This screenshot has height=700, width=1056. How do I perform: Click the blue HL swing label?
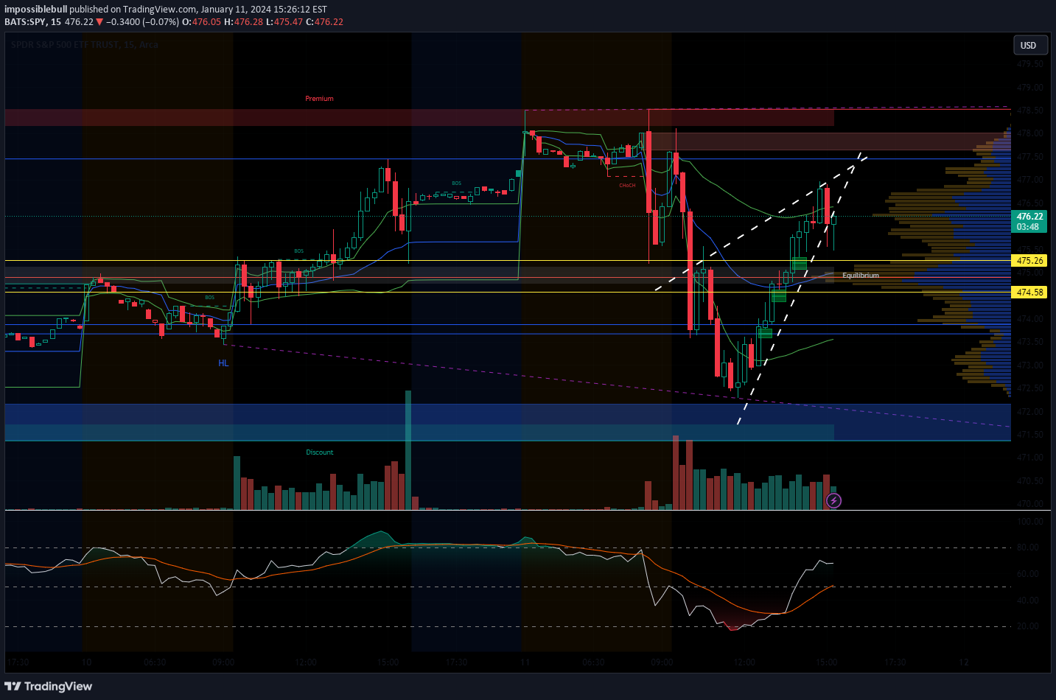coord(223,363)
